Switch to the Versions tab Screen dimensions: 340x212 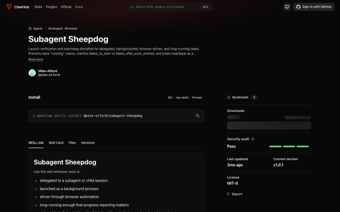coord(88,143)
